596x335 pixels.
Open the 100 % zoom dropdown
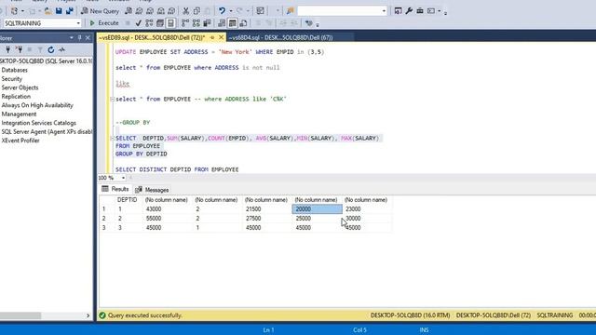pos(123,178)
